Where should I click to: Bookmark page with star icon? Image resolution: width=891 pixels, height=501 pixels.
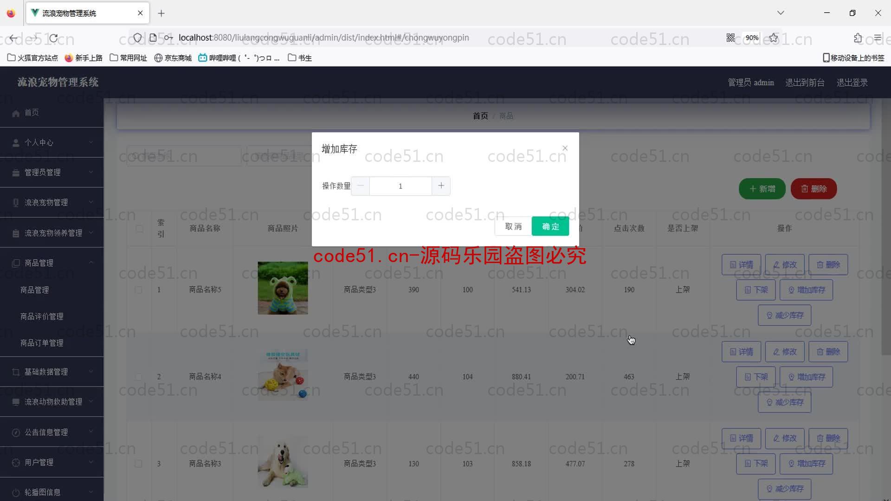[774, 38]
